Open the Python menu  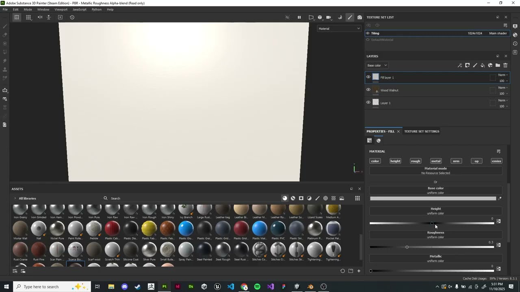pyautogui.click(x=97, y=9)
